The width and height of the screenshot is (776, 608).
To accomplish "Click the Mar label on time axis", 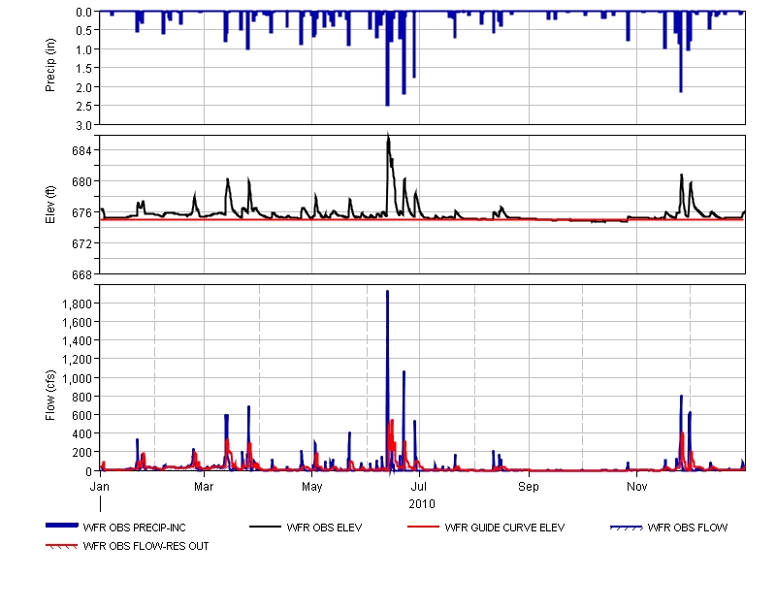I will coord(204,487).
